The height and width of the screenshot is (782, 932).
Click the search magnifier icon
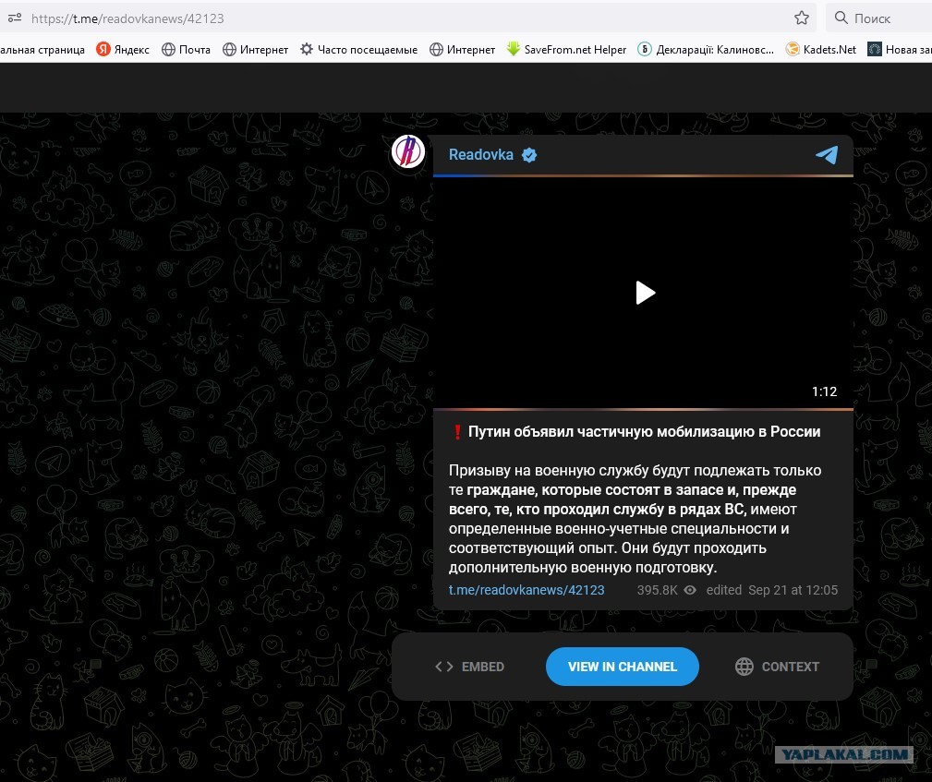tap(841, 18)
